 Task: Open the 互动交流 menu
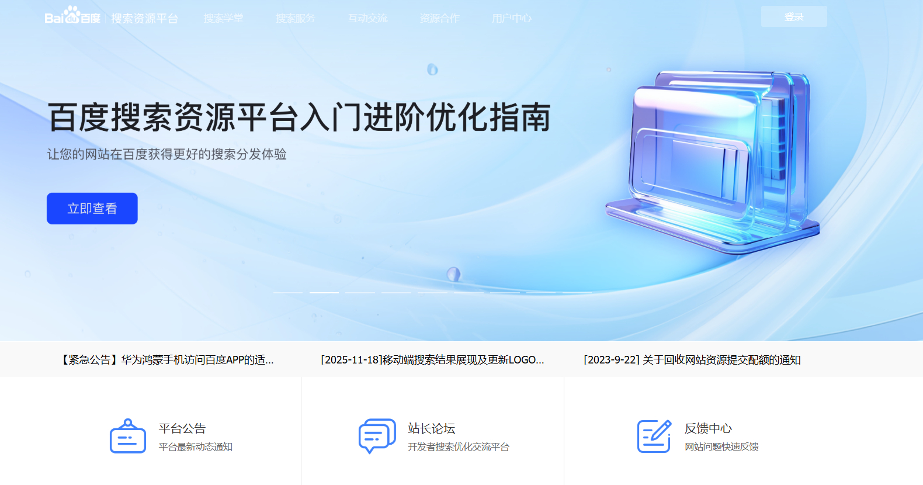(x=367, y=19)
